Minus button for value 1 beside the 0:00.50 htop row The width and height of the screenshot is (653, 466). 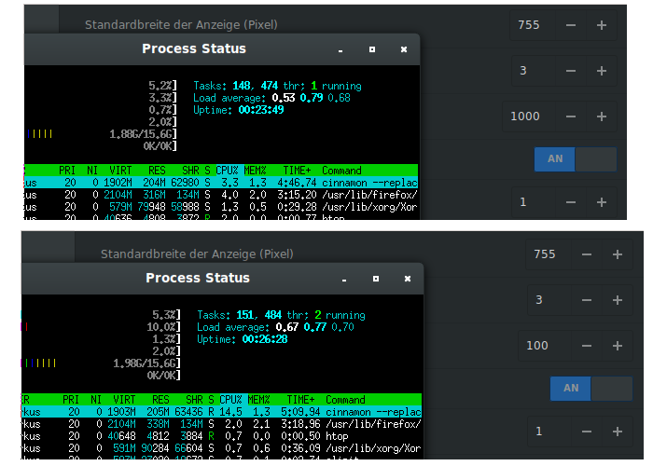coord(587,432)
